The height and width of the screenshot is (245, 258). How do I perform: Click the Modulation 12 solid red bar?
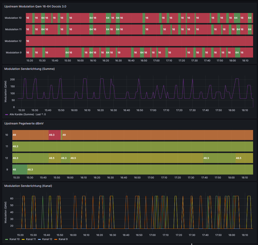tap(139, 41)
